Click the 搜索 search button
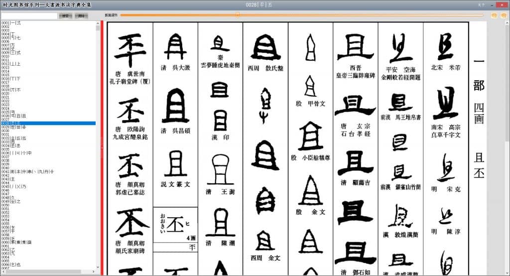 [x=66, y=16]
